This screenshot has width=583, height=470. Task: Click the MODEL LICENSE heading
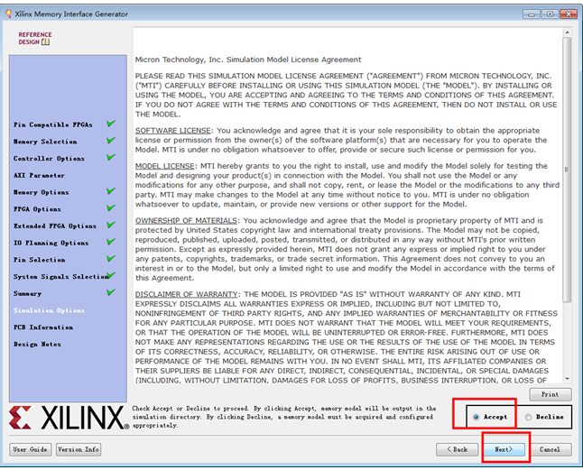click(165, 166)
